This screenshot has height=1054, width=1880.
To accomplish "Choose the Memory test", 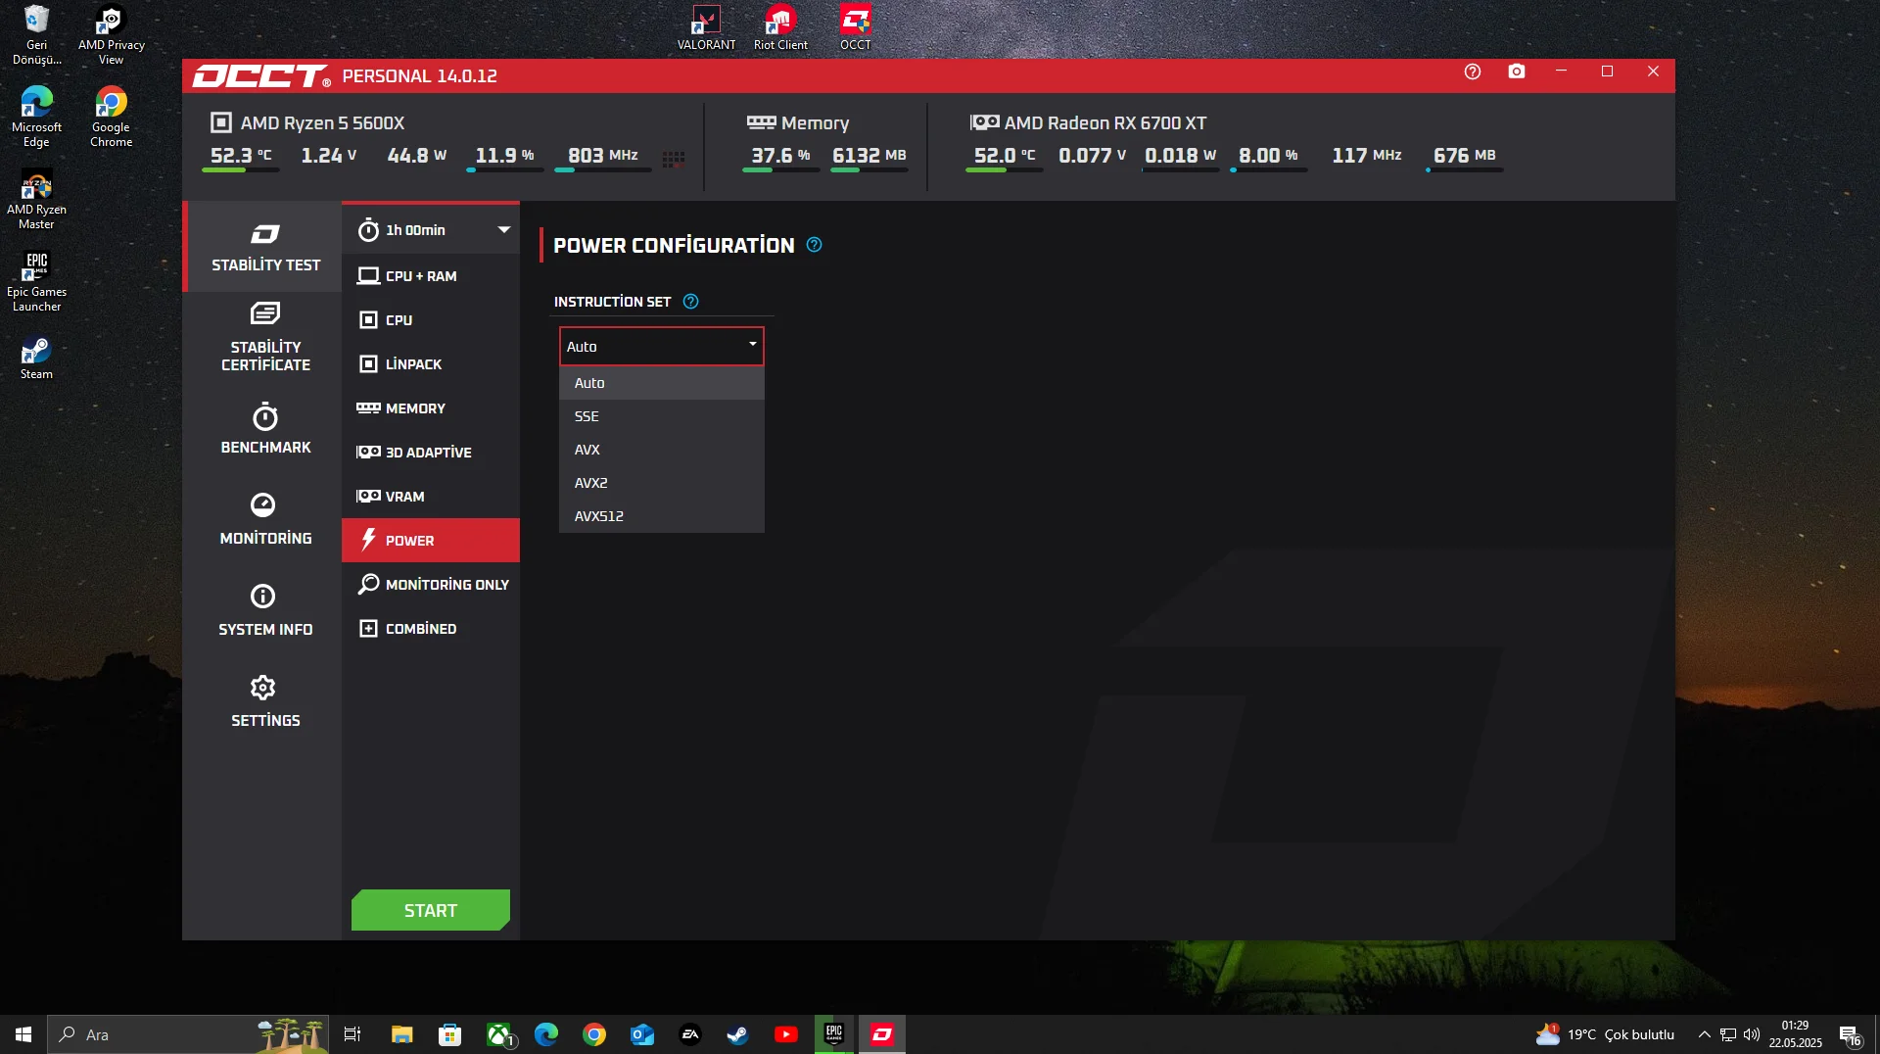I will point(431,408).
